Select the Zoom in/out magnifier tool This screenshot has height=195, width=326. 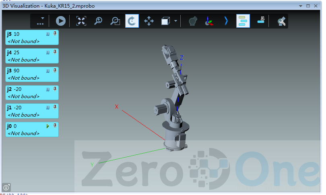(98, 21)
